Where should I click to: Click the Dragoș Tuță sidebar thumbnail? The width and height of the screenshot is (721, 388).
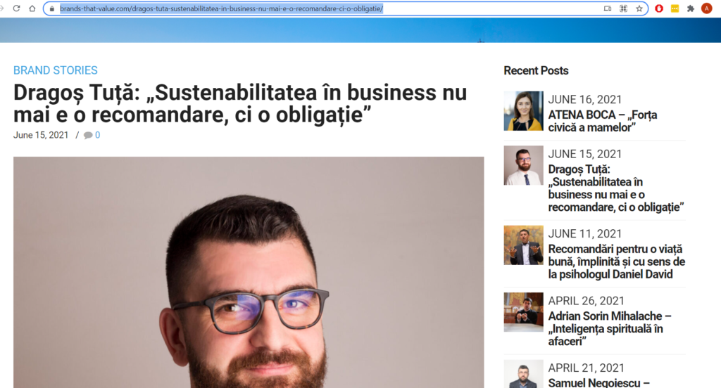[523, 165]
